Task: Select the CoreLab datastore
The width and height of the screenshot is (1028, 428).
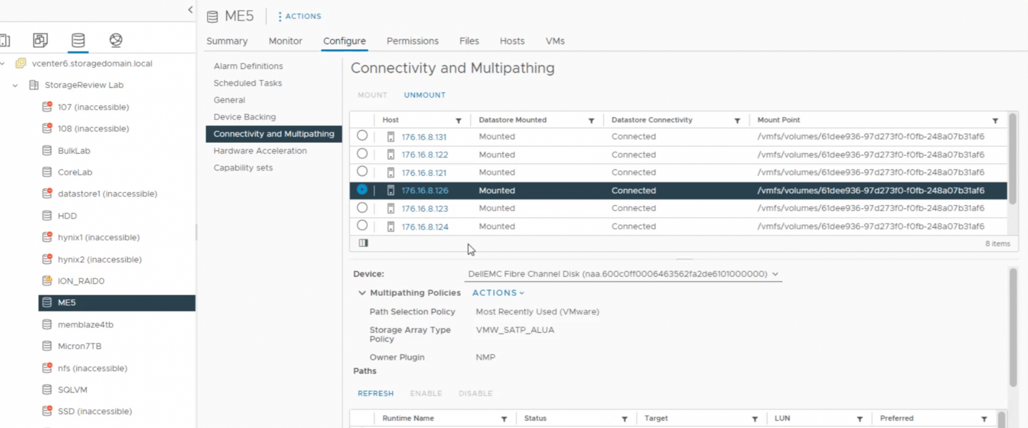Action: (75, 172)
